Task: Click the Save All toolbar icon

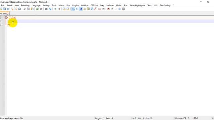Action: [x=8, y=9]
